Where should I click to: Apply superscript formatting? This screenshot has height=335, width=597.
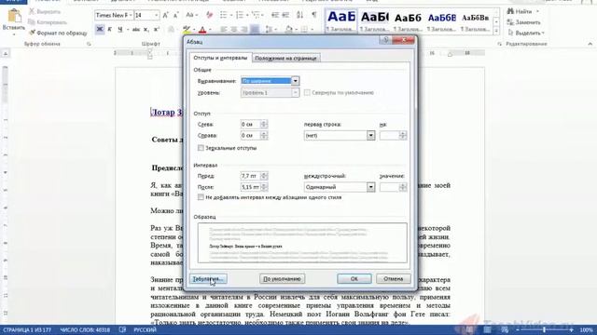point(156,29)
